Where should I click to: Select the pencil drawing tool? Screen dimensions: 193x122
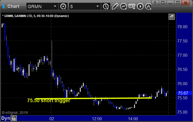[x=115, y=6]
